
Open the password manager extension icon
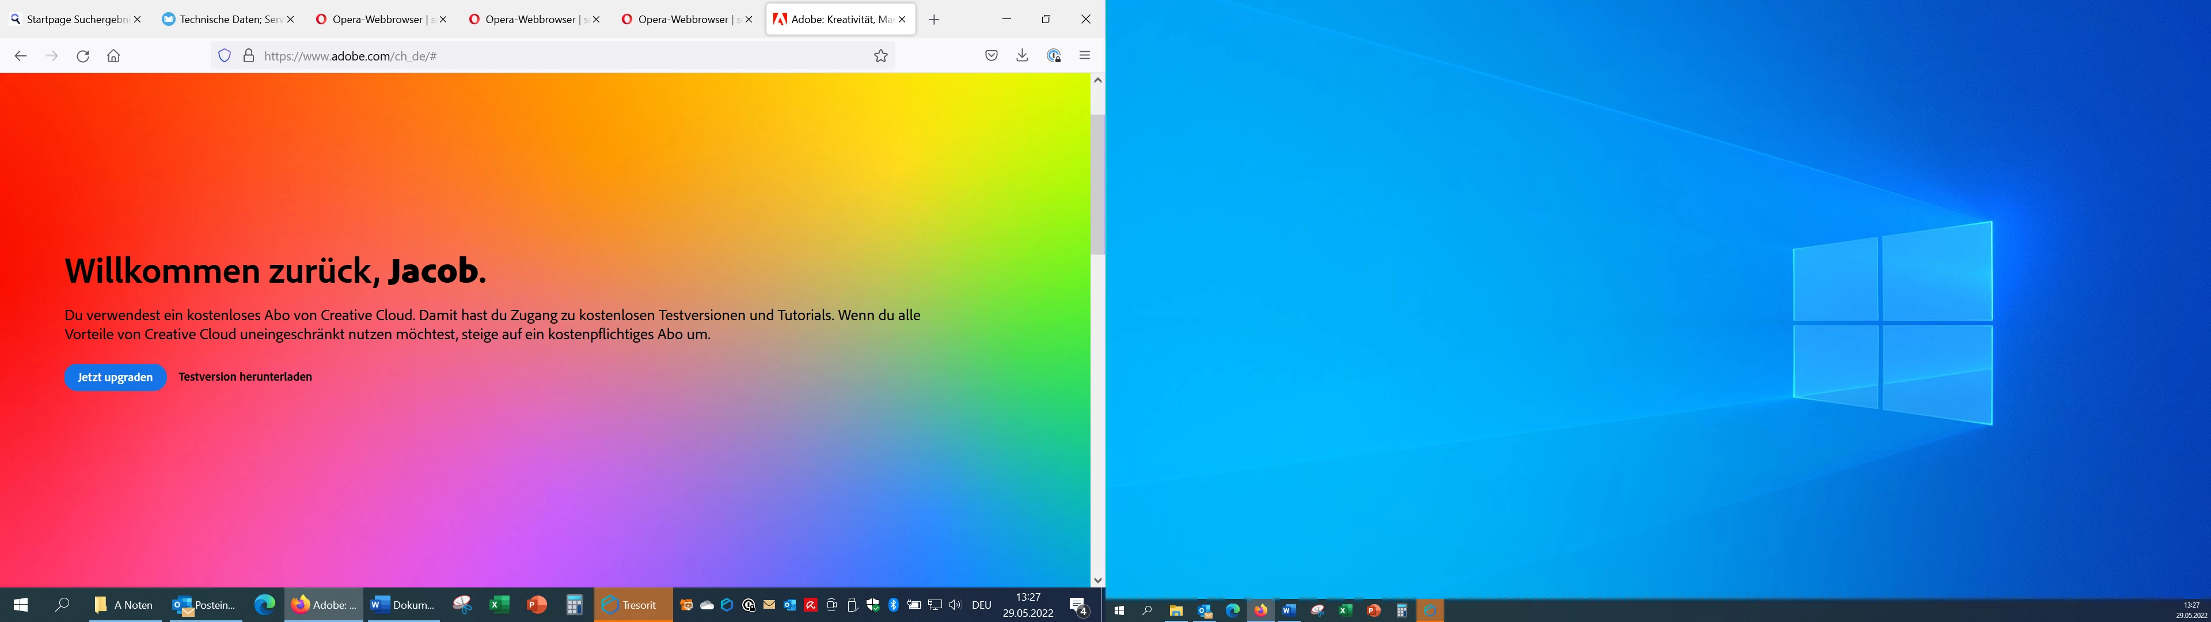(1054, 56)
